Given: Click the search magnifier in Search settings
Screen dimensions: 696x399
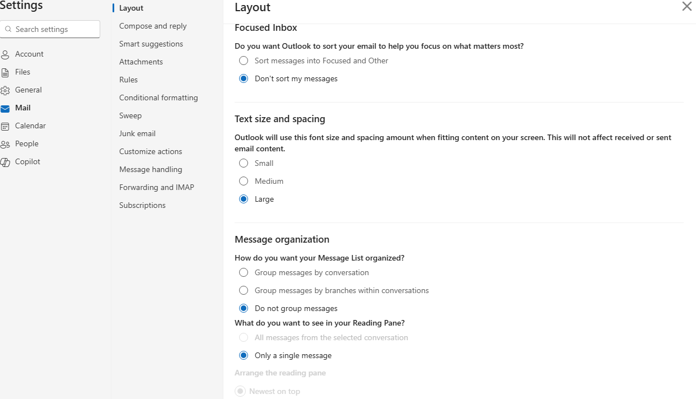Looking at the screenshot, I should (x=8, y=29).
